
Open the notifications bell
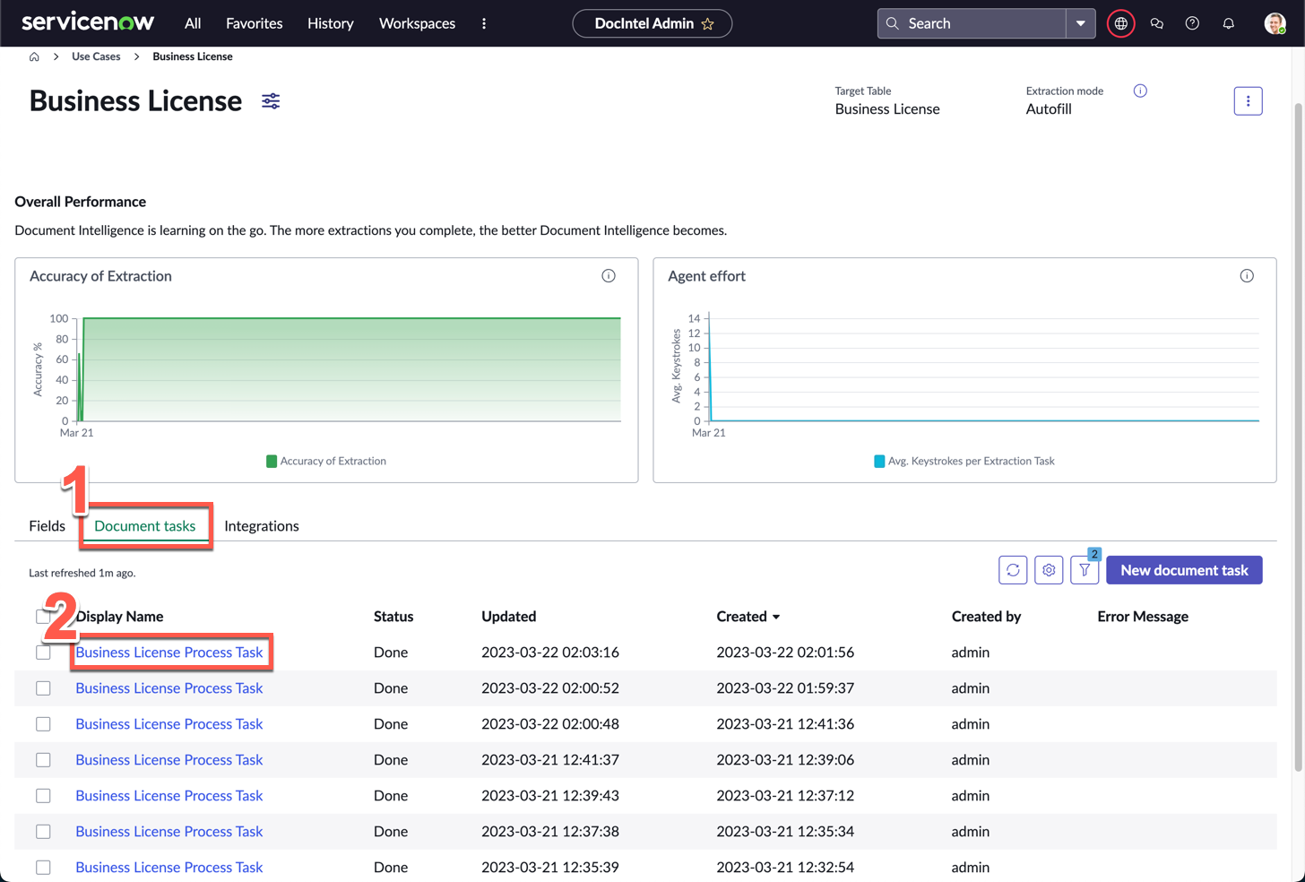(x=1228, y=23)
